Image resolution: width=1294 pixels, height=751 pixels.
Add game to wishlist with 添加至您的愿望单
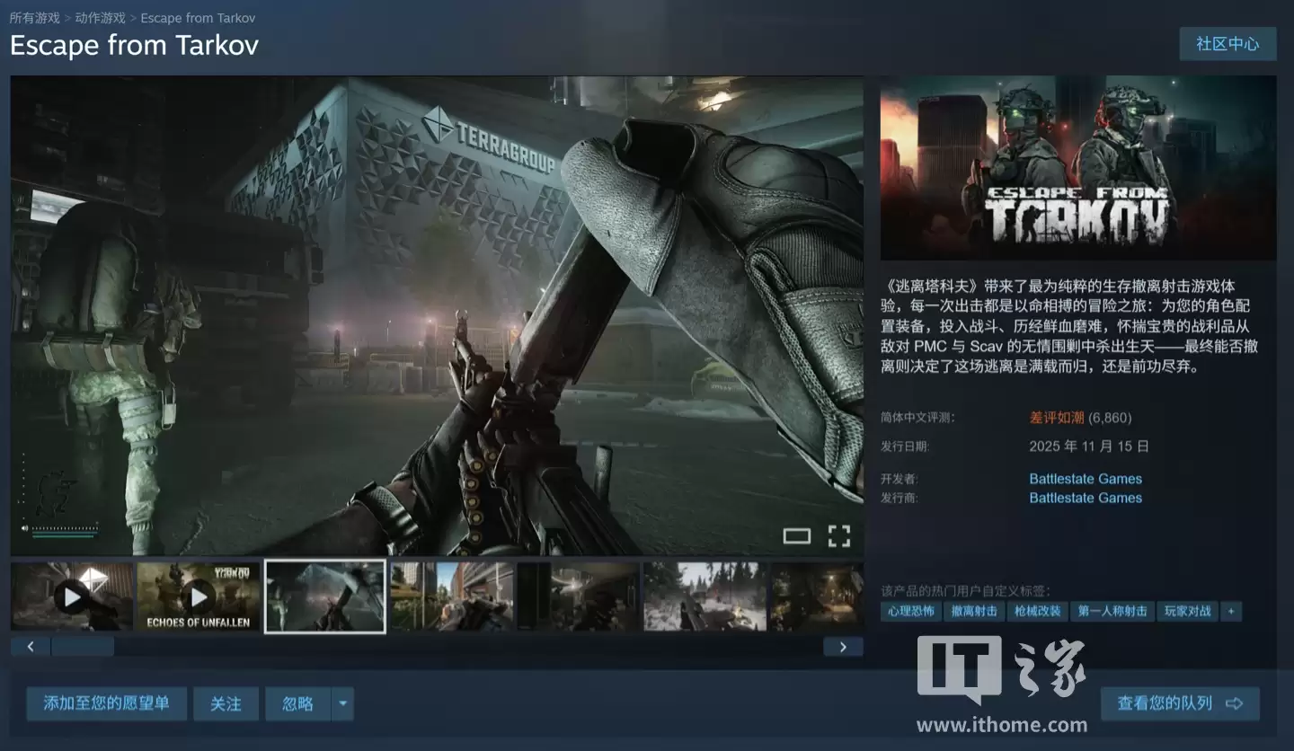106,704
